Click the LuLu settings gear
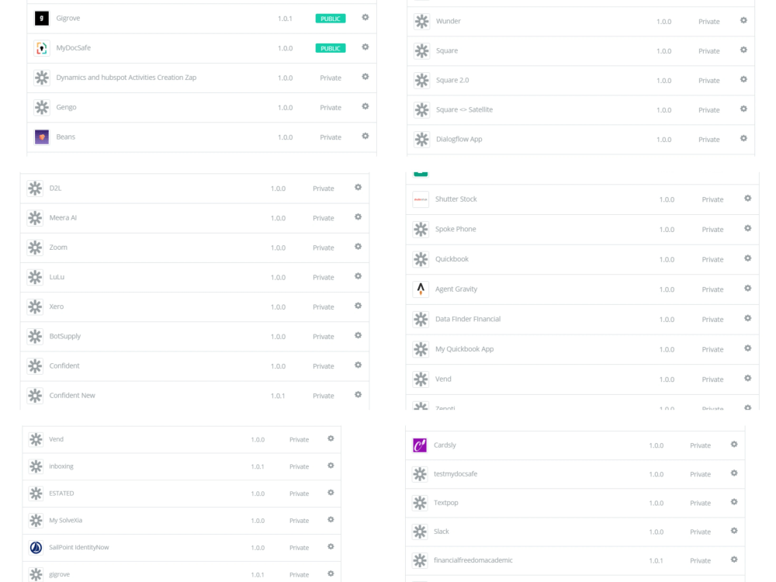This screenshot has height=582, width=776. coord(358,276)
